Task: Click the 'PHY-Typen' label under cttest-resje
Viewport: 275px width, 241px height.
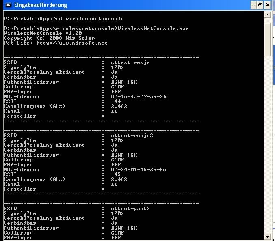Action: (18, 92)
